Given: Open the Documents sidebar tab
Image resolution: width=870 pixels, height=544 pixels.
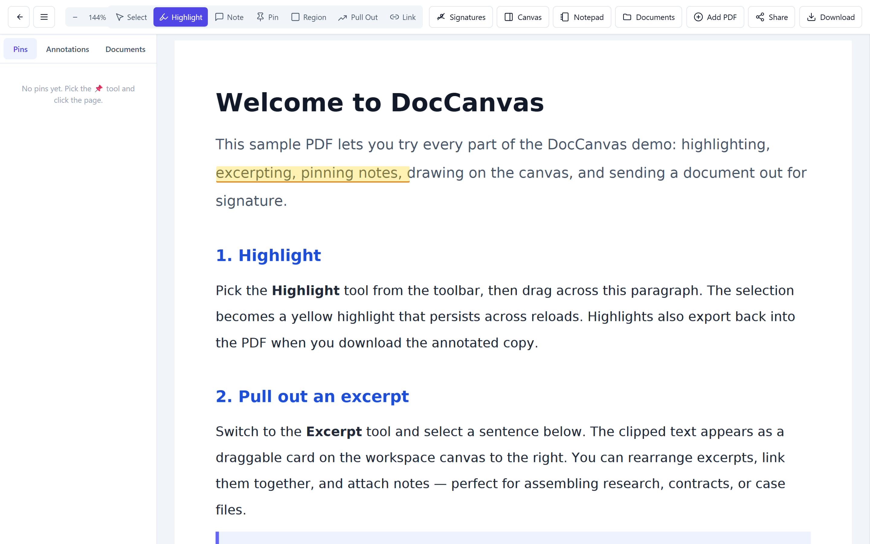Looking at the screenshot, I should tap(125, 49).
